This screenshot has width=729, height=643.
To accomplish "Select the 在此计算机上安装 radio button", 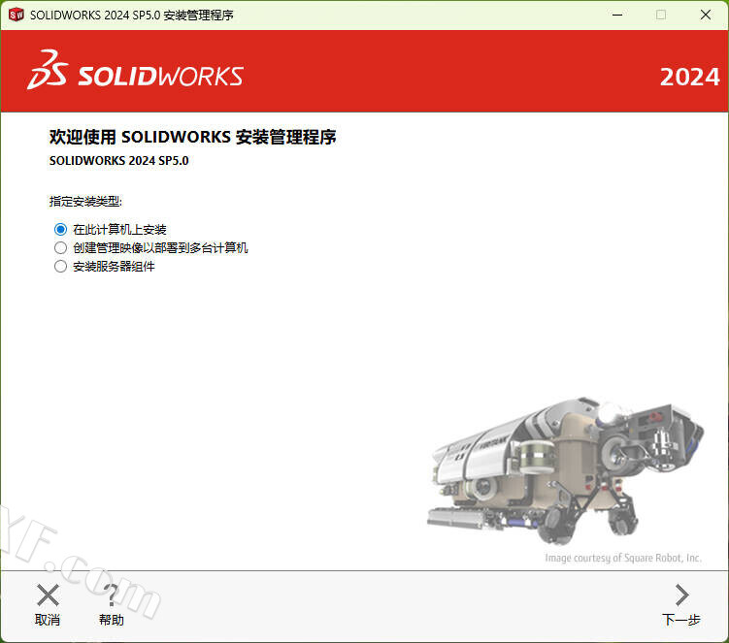I will (60, 229).
